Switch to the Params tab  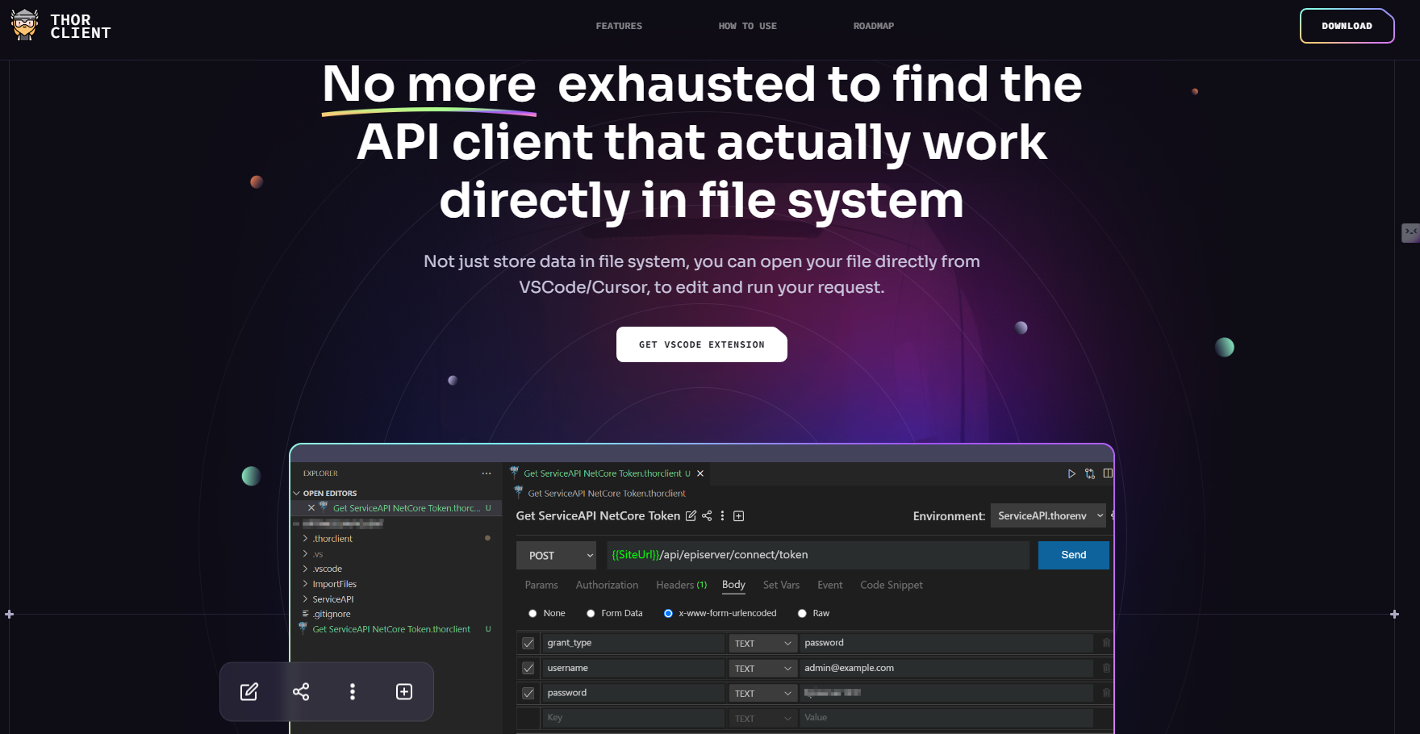click(541, 585)
